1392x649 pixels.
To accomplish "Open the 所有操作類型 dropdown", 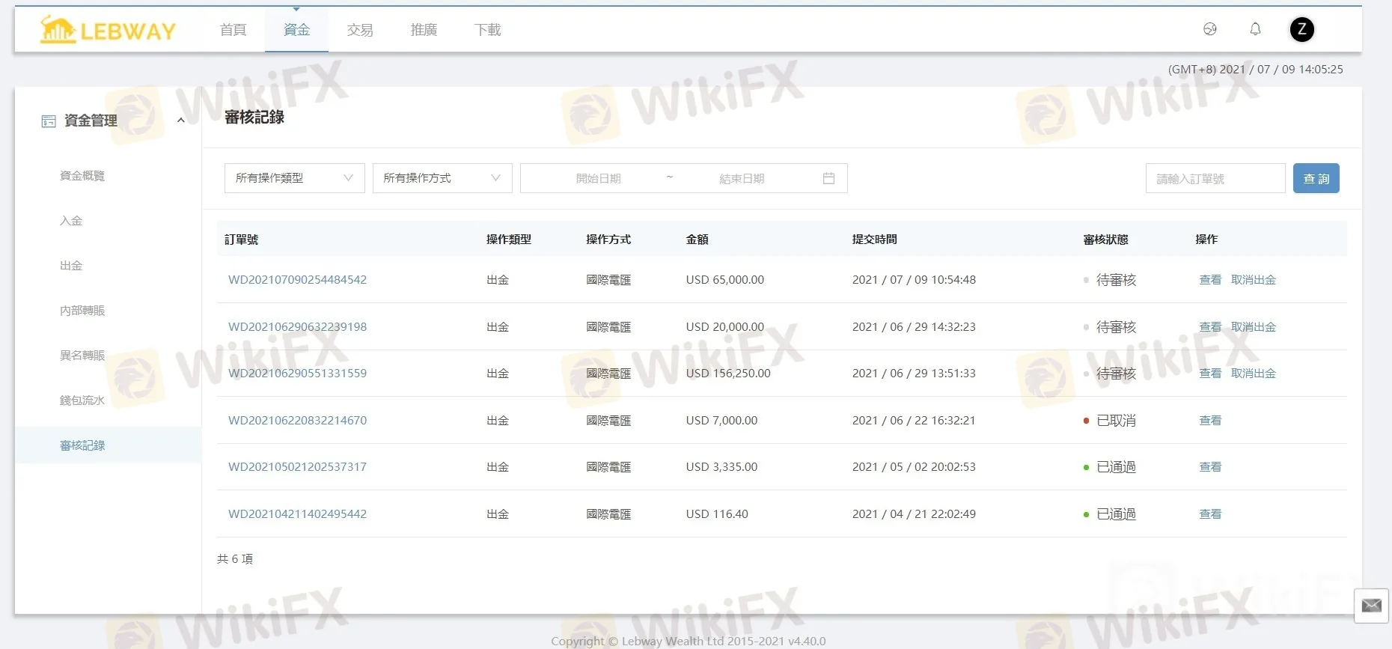I will click(x=294, y=178).
